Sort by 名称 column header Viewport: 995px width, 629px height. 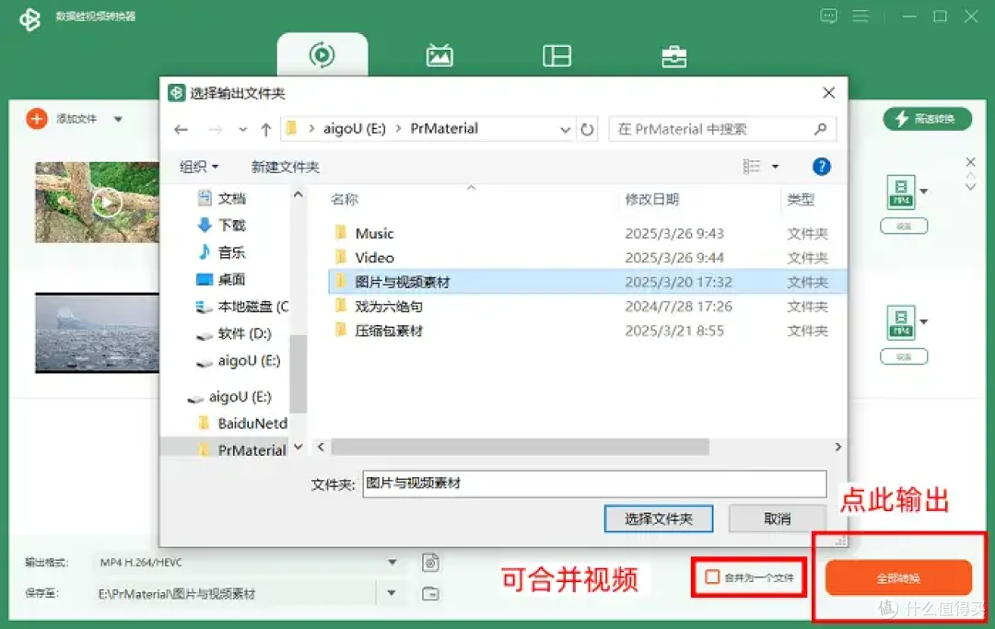(345, 199)
